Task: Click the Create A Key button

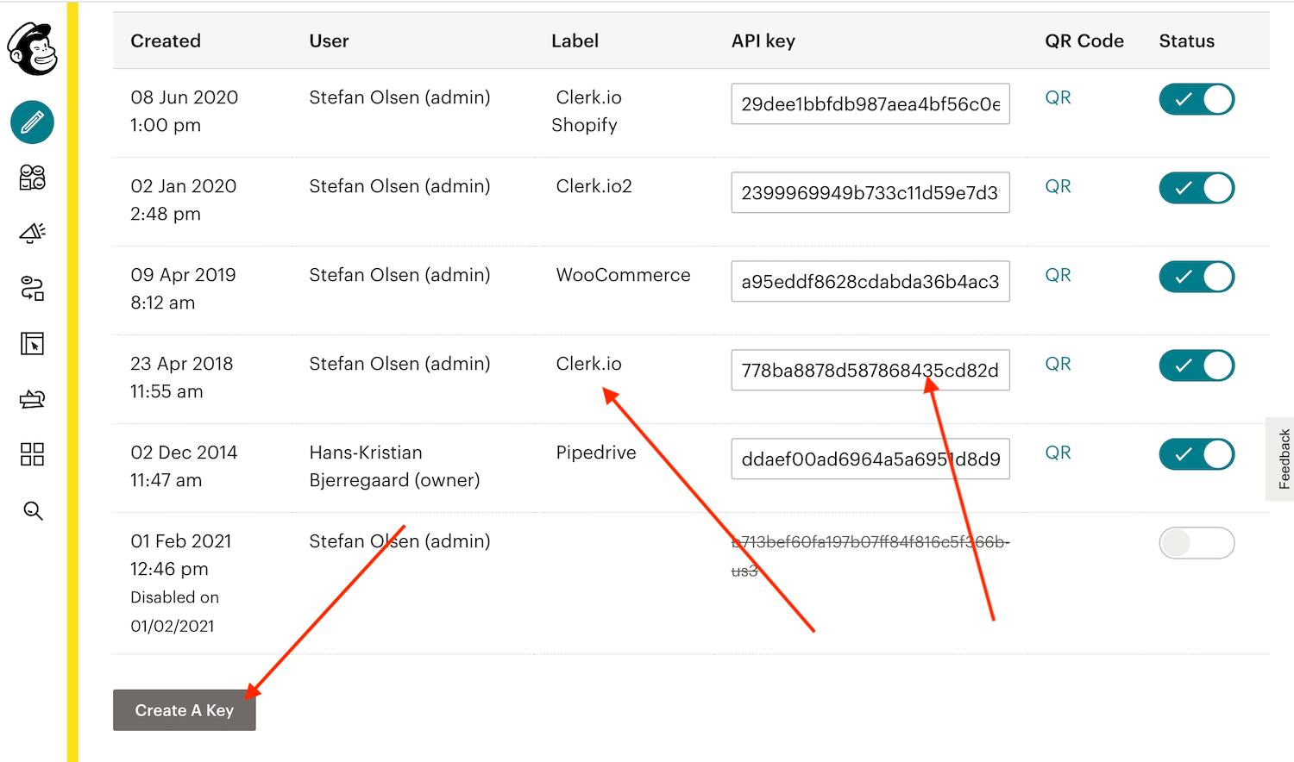Action: point(184,710)
